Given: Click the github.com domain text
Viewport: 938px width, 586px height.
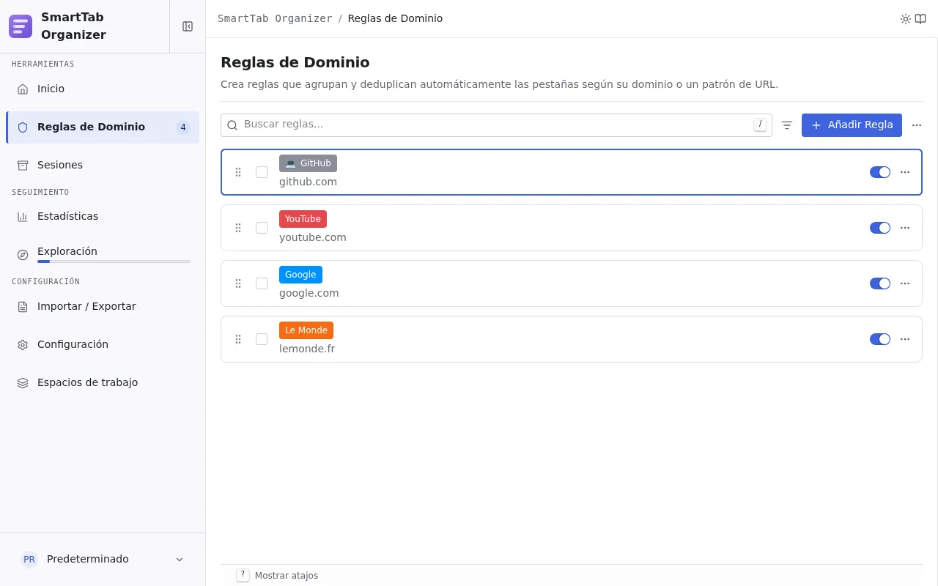Looking at the screenshot, I should [x=308, y=182].
